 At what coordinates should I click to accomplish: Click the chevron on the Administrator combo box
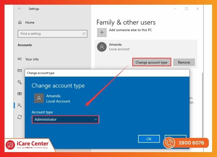click(x=95, y=119)
